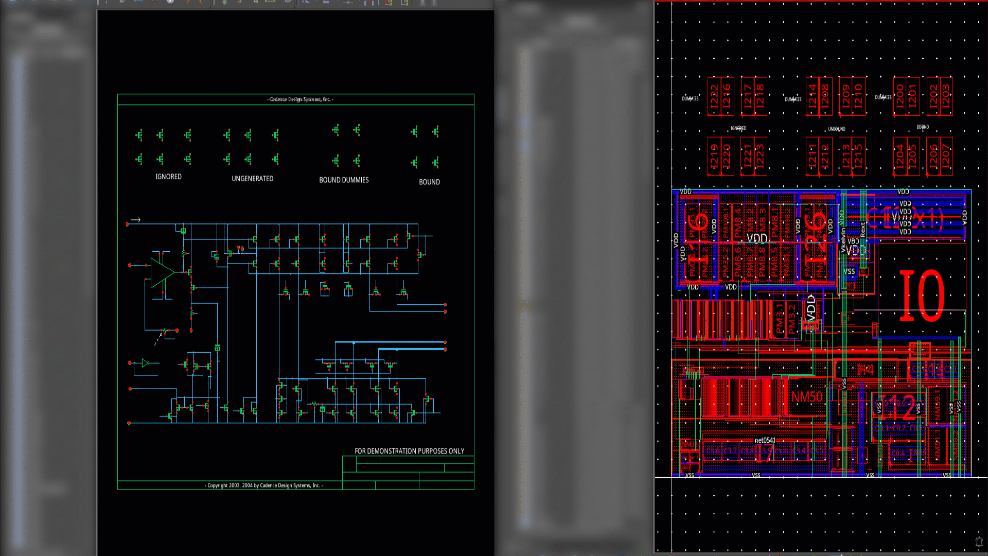This screenshot has height=556, width=988.
Task: Click the BOUND label in schematic
Action: click(429, 182)
